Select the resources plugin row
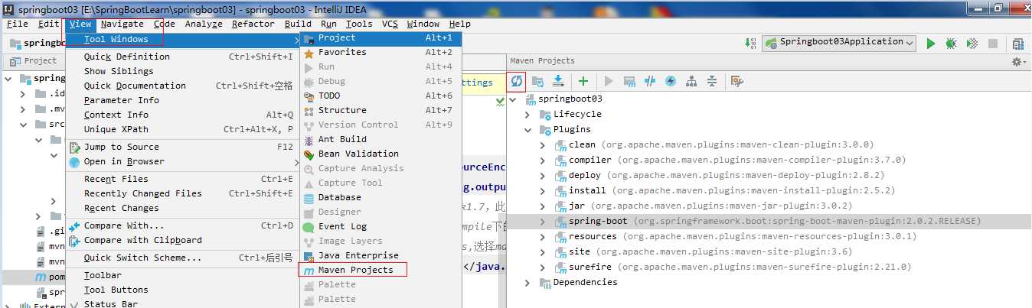Viewport: 1032px width, 308px height. 769,236
